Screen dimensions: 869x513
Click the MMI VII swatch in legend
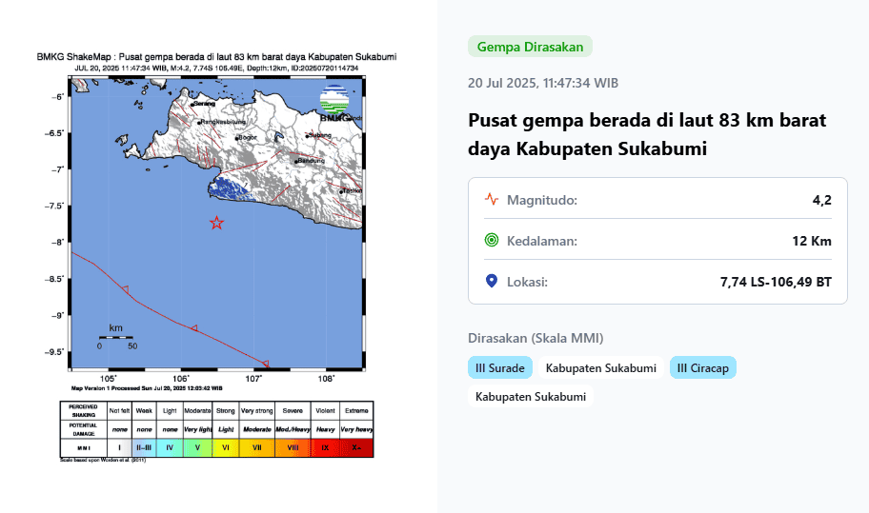click(257, 447)
